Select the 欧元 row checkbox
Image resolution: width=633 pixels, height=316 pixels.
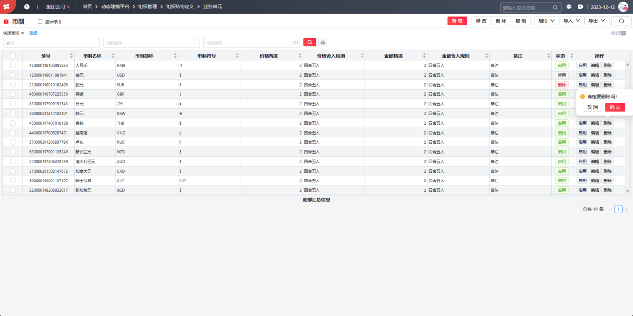click(x=13, y=85)
